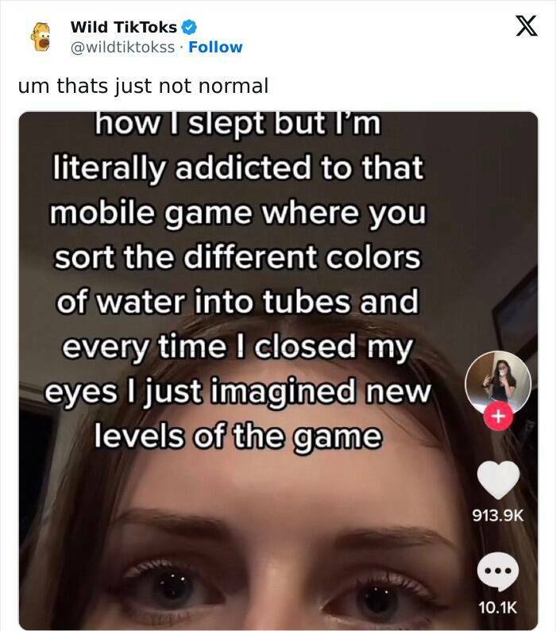Open comments via speech bubble icon

point(498,571)
